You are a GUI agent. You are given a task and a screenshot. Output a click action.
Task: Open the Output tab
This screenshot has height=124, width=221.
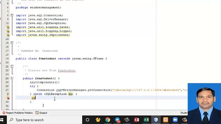41,113
